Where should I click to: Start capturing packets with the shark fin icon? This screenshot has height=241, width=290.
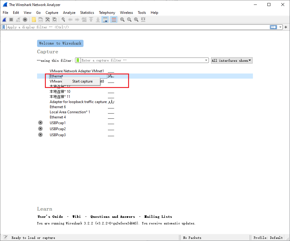pyautogui.click(x=4, y=20)
